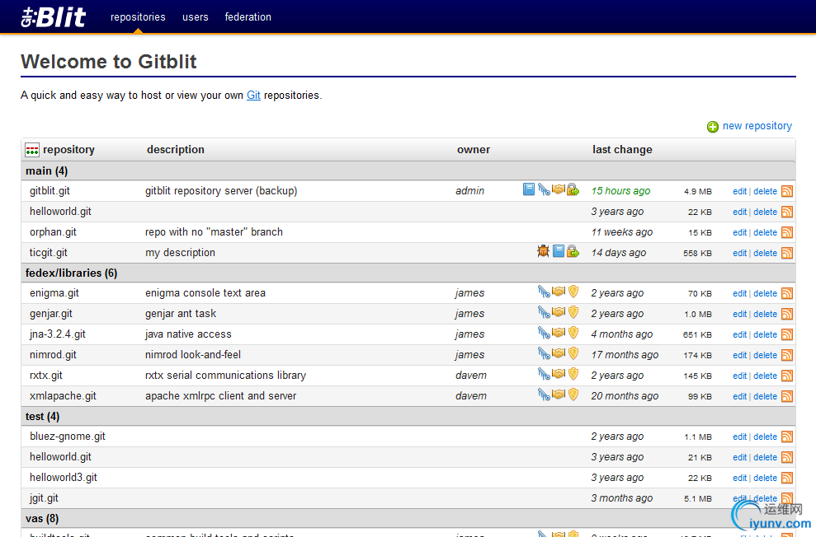Click the 'last change' column header
The image size is (816, 537).
622,150
